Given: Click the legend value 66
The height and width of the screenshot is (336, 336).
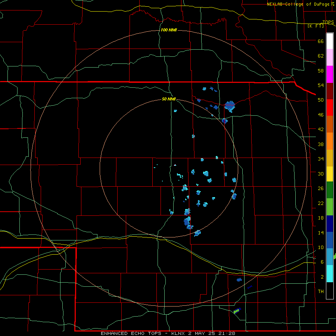Looking at the screenshot, I should [x=321, y=41].
